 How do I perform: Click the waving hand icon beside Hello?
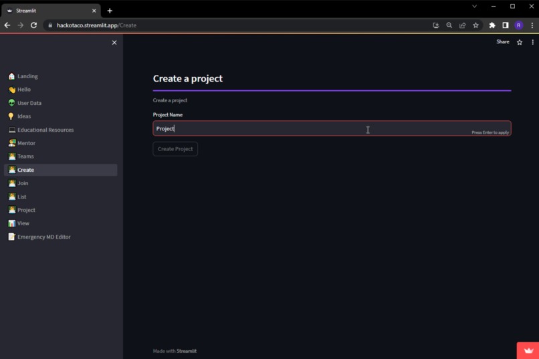point(11,90)
